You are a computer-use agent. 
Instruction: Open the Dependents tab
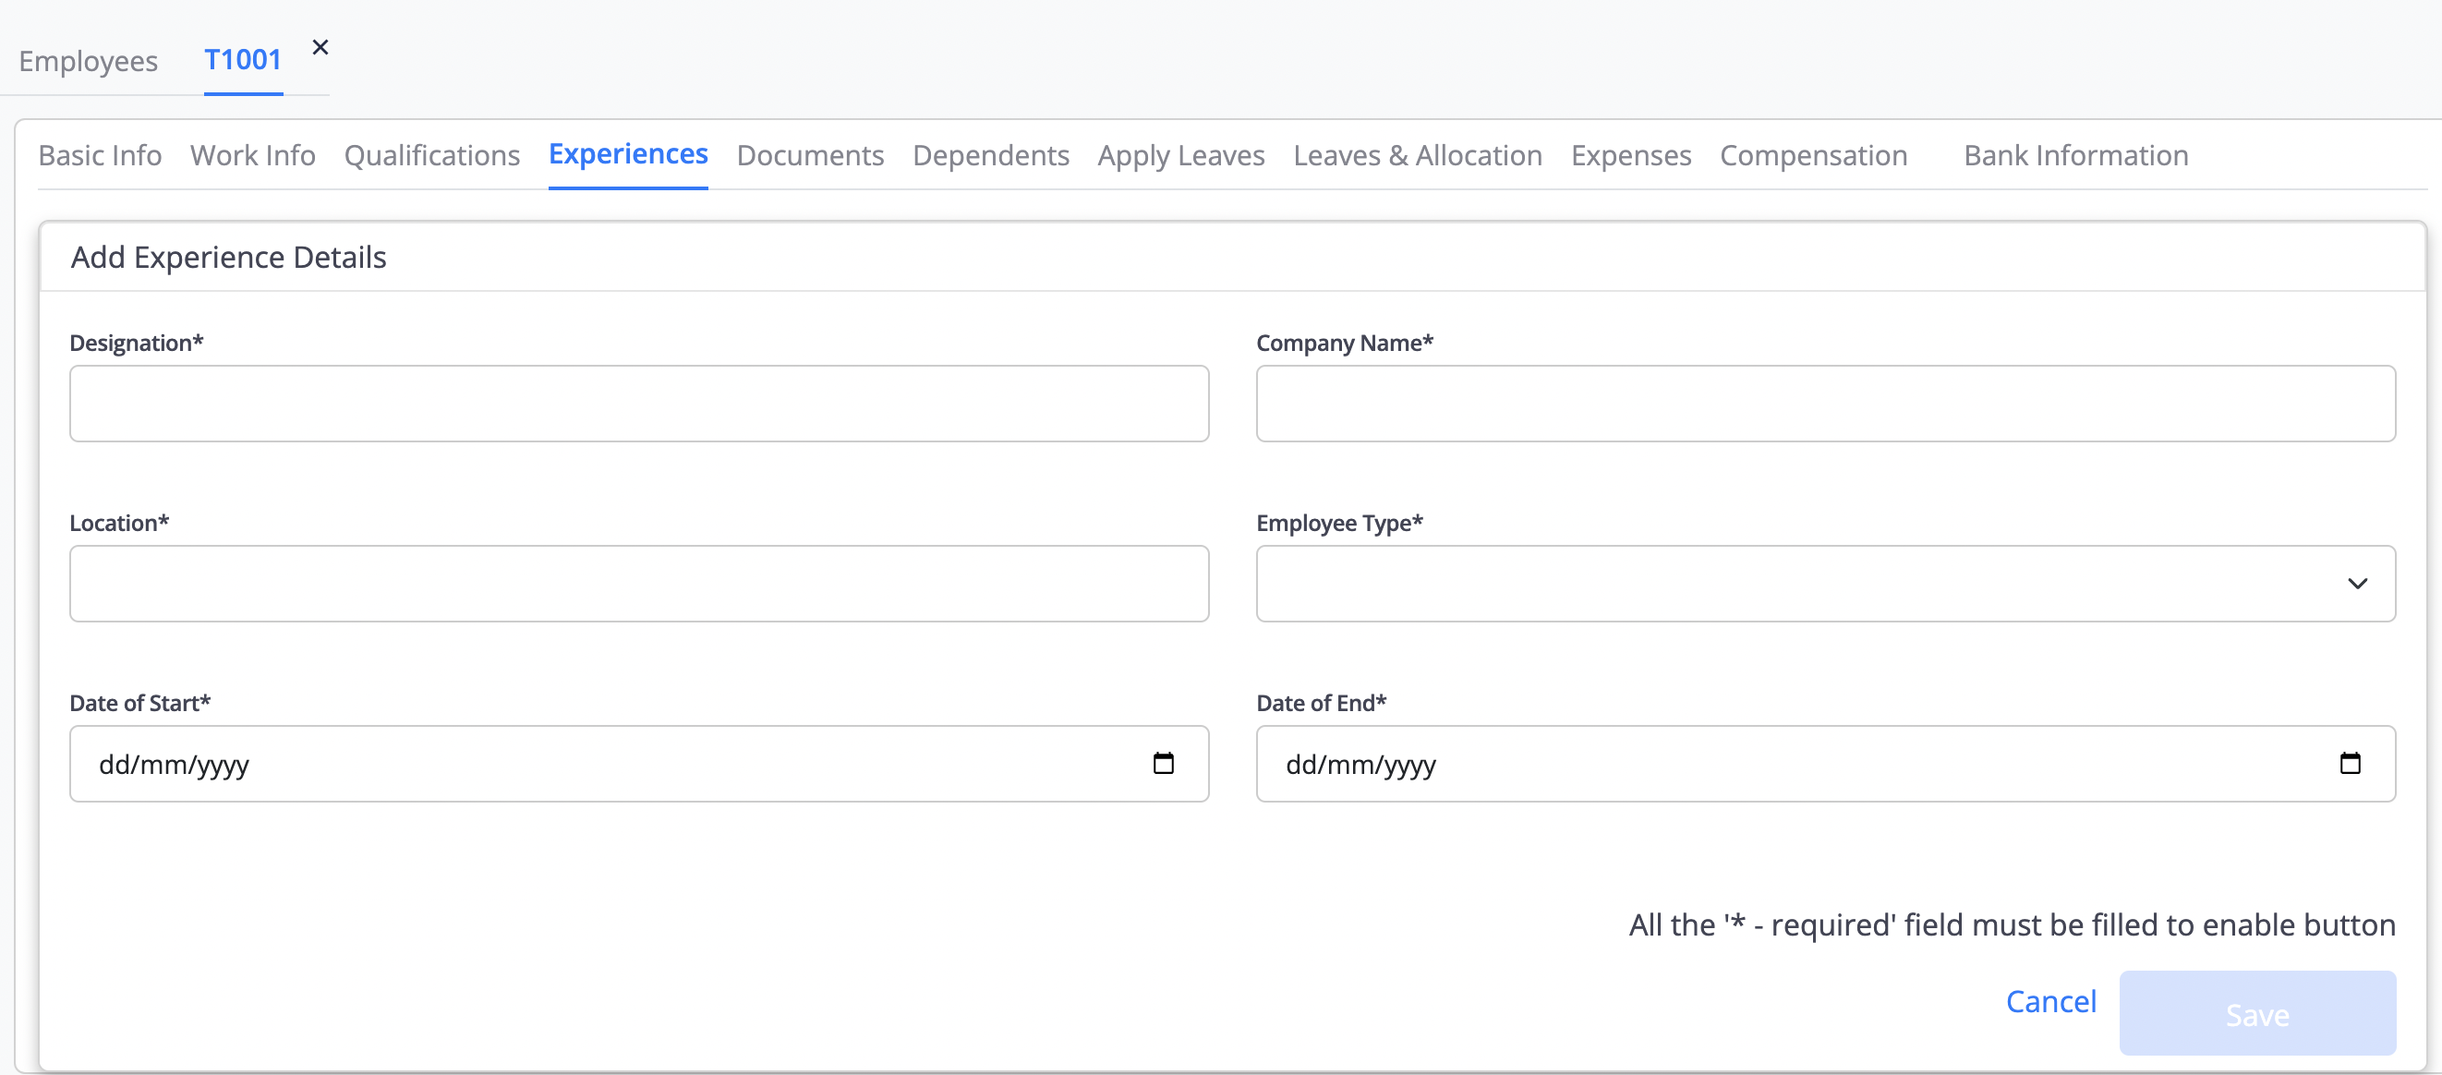[990, 154]
